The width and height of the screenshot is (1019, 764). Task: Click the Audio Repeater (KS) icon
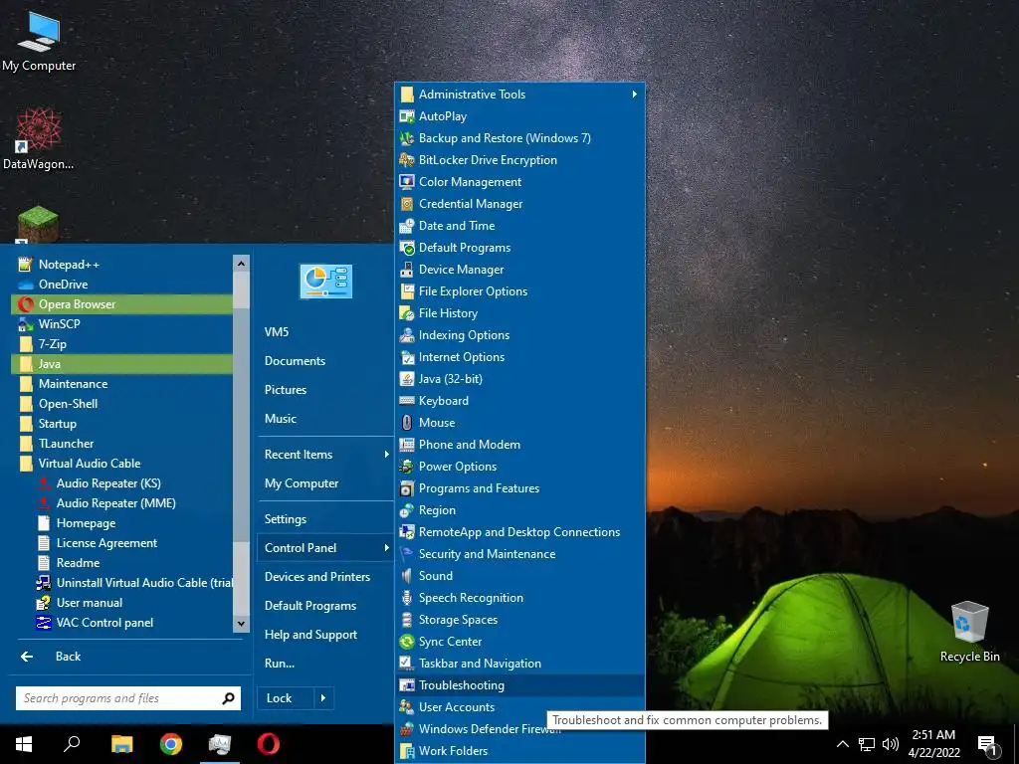pyautogui.click(x=44, y=483)
